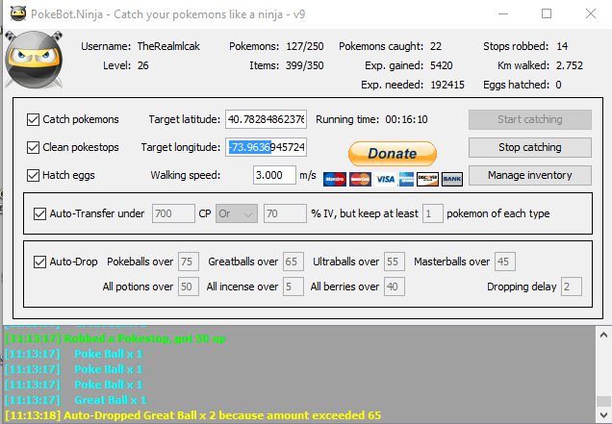
Task: Uncheck Auto-Transfer under option
Action: coord(39,213)
